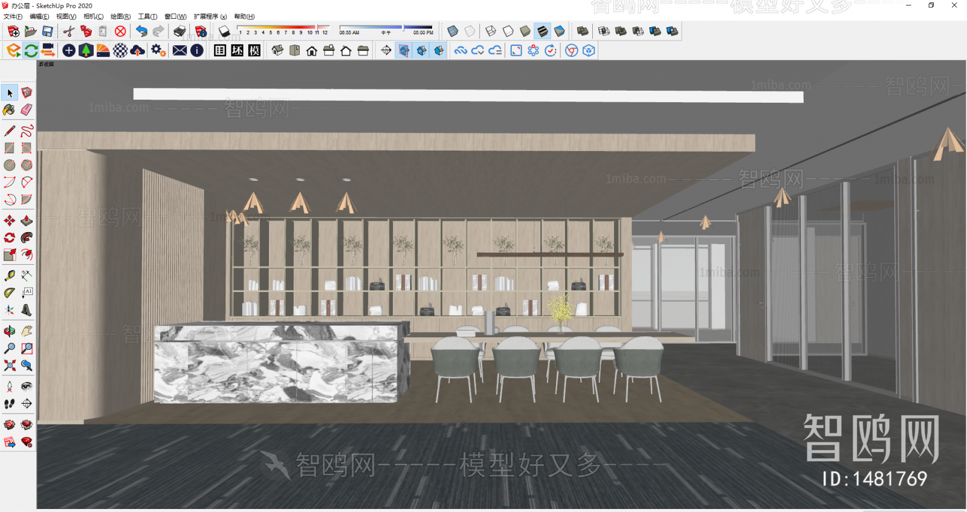
Task: Switch to Front view house icon
Action: (x=312, y=51)
